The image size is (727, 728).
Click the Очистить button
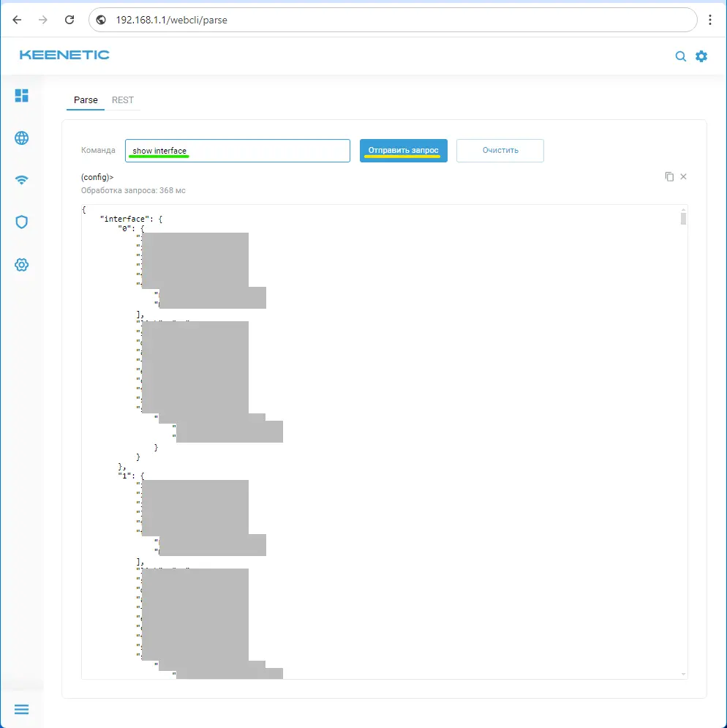[500, 151]
